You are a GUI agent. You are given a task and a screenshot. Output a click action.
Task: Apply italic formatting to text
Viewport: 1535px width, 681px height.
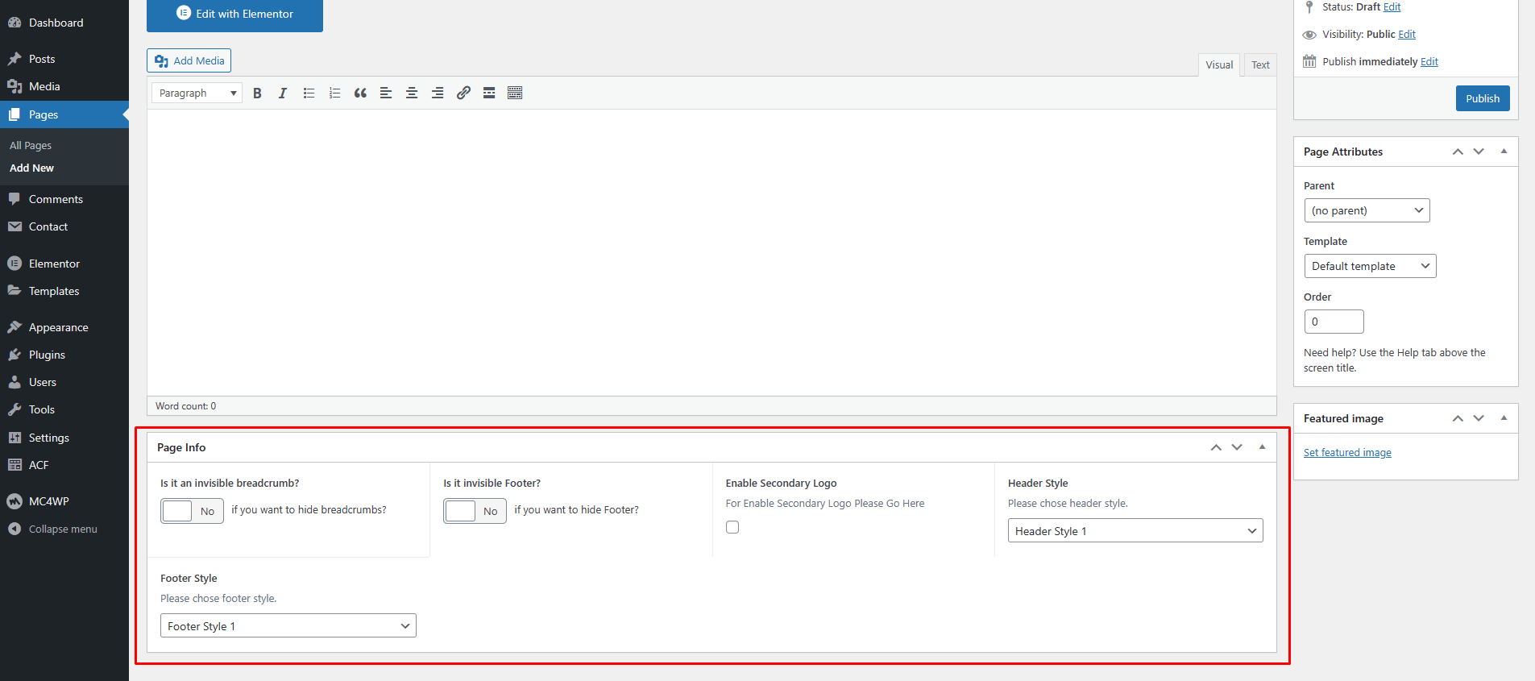click(283, 93)
